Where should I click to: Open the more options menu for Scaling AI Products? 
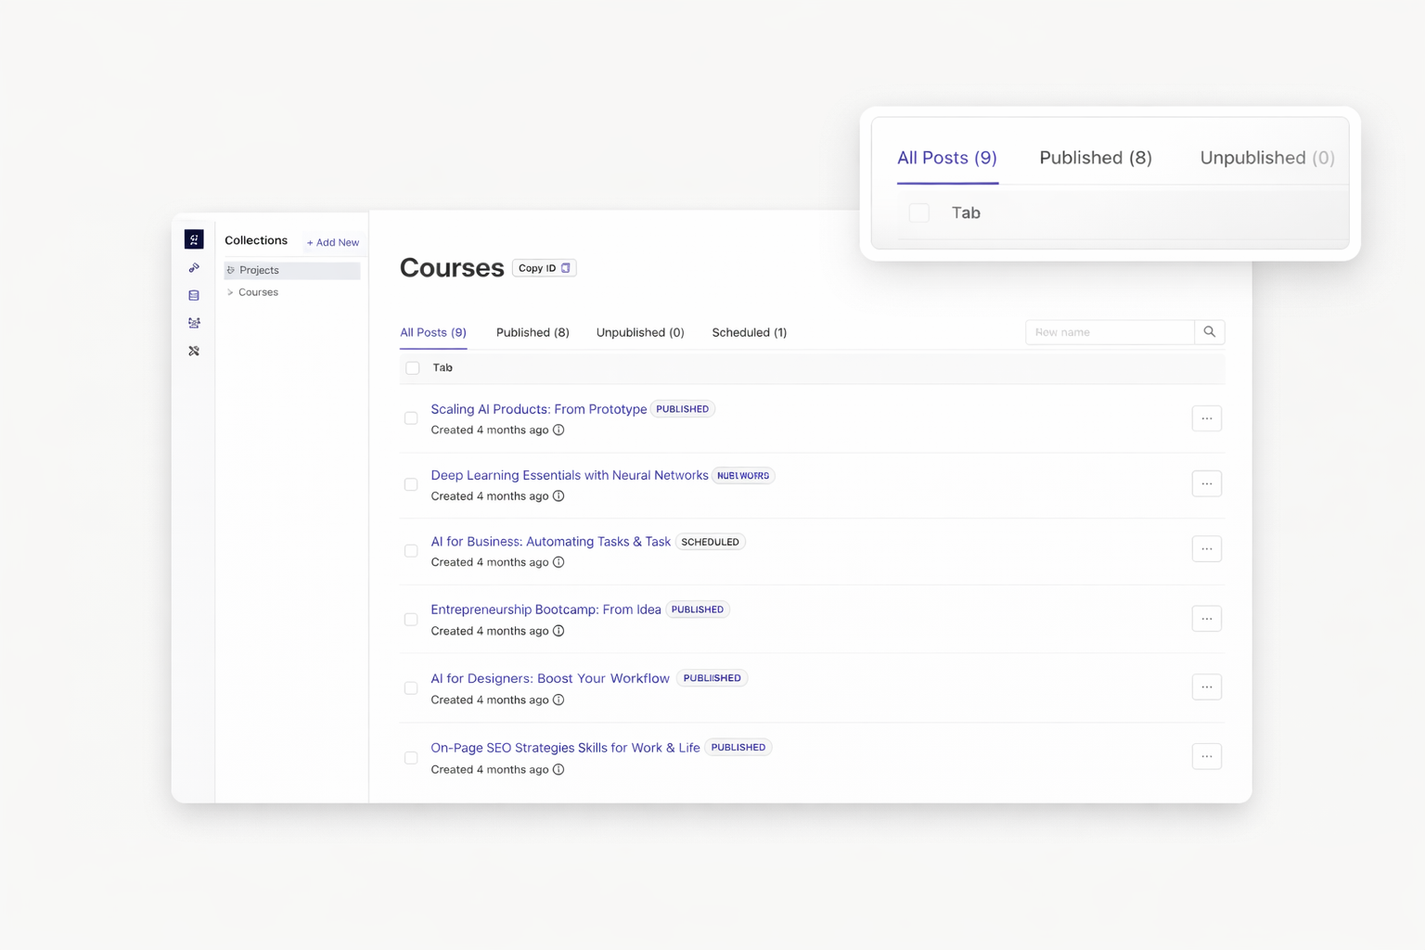1206,418
